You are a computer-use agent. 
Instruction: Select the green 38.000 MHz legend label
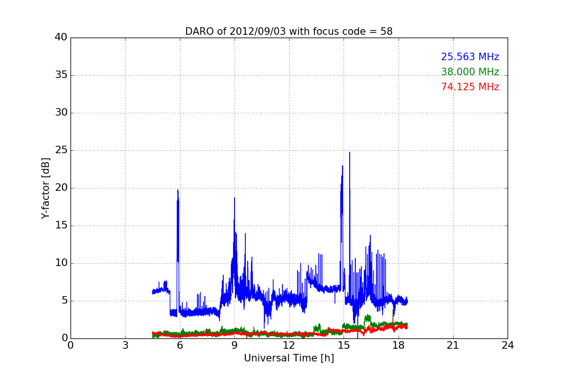[470, 72]
